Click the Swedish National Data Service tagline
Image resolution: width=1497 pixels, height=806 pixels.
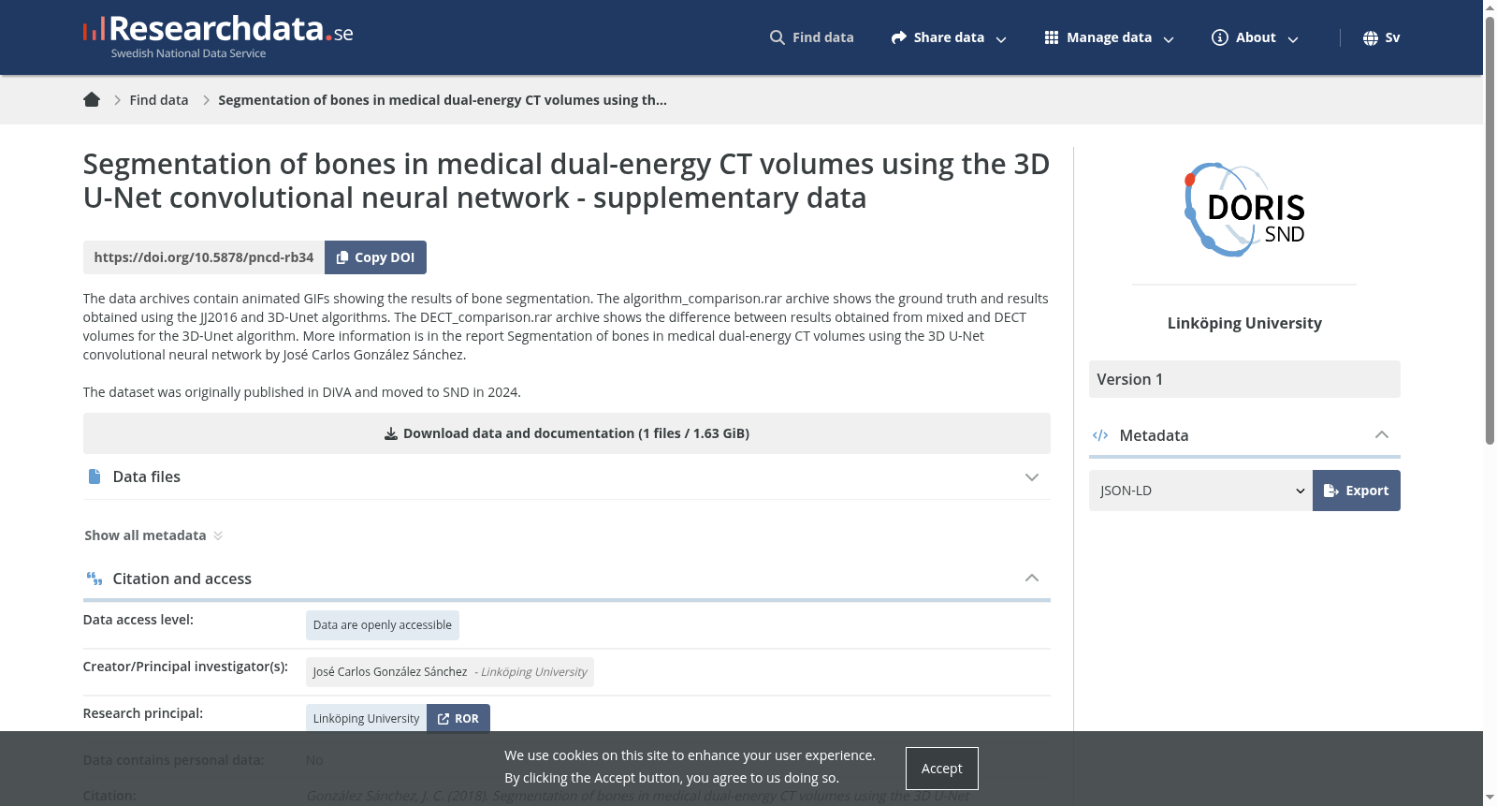188,53
